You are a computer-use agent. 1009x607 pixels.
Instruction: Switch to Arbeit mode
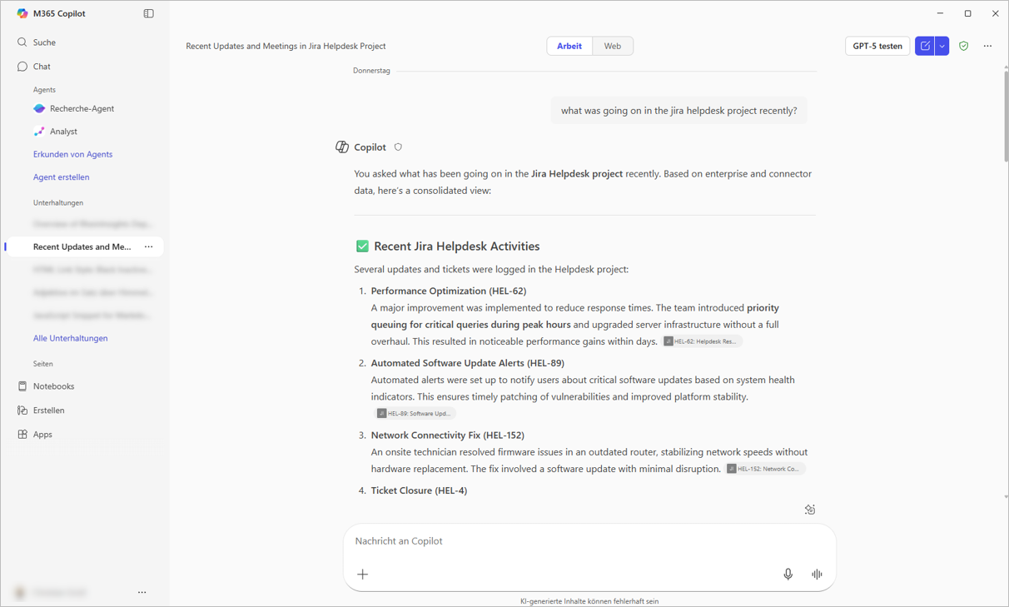(569, 47)
